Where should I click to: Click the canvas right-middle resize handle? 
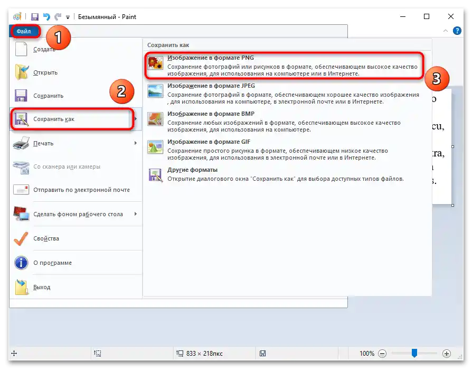coord(453,147)
